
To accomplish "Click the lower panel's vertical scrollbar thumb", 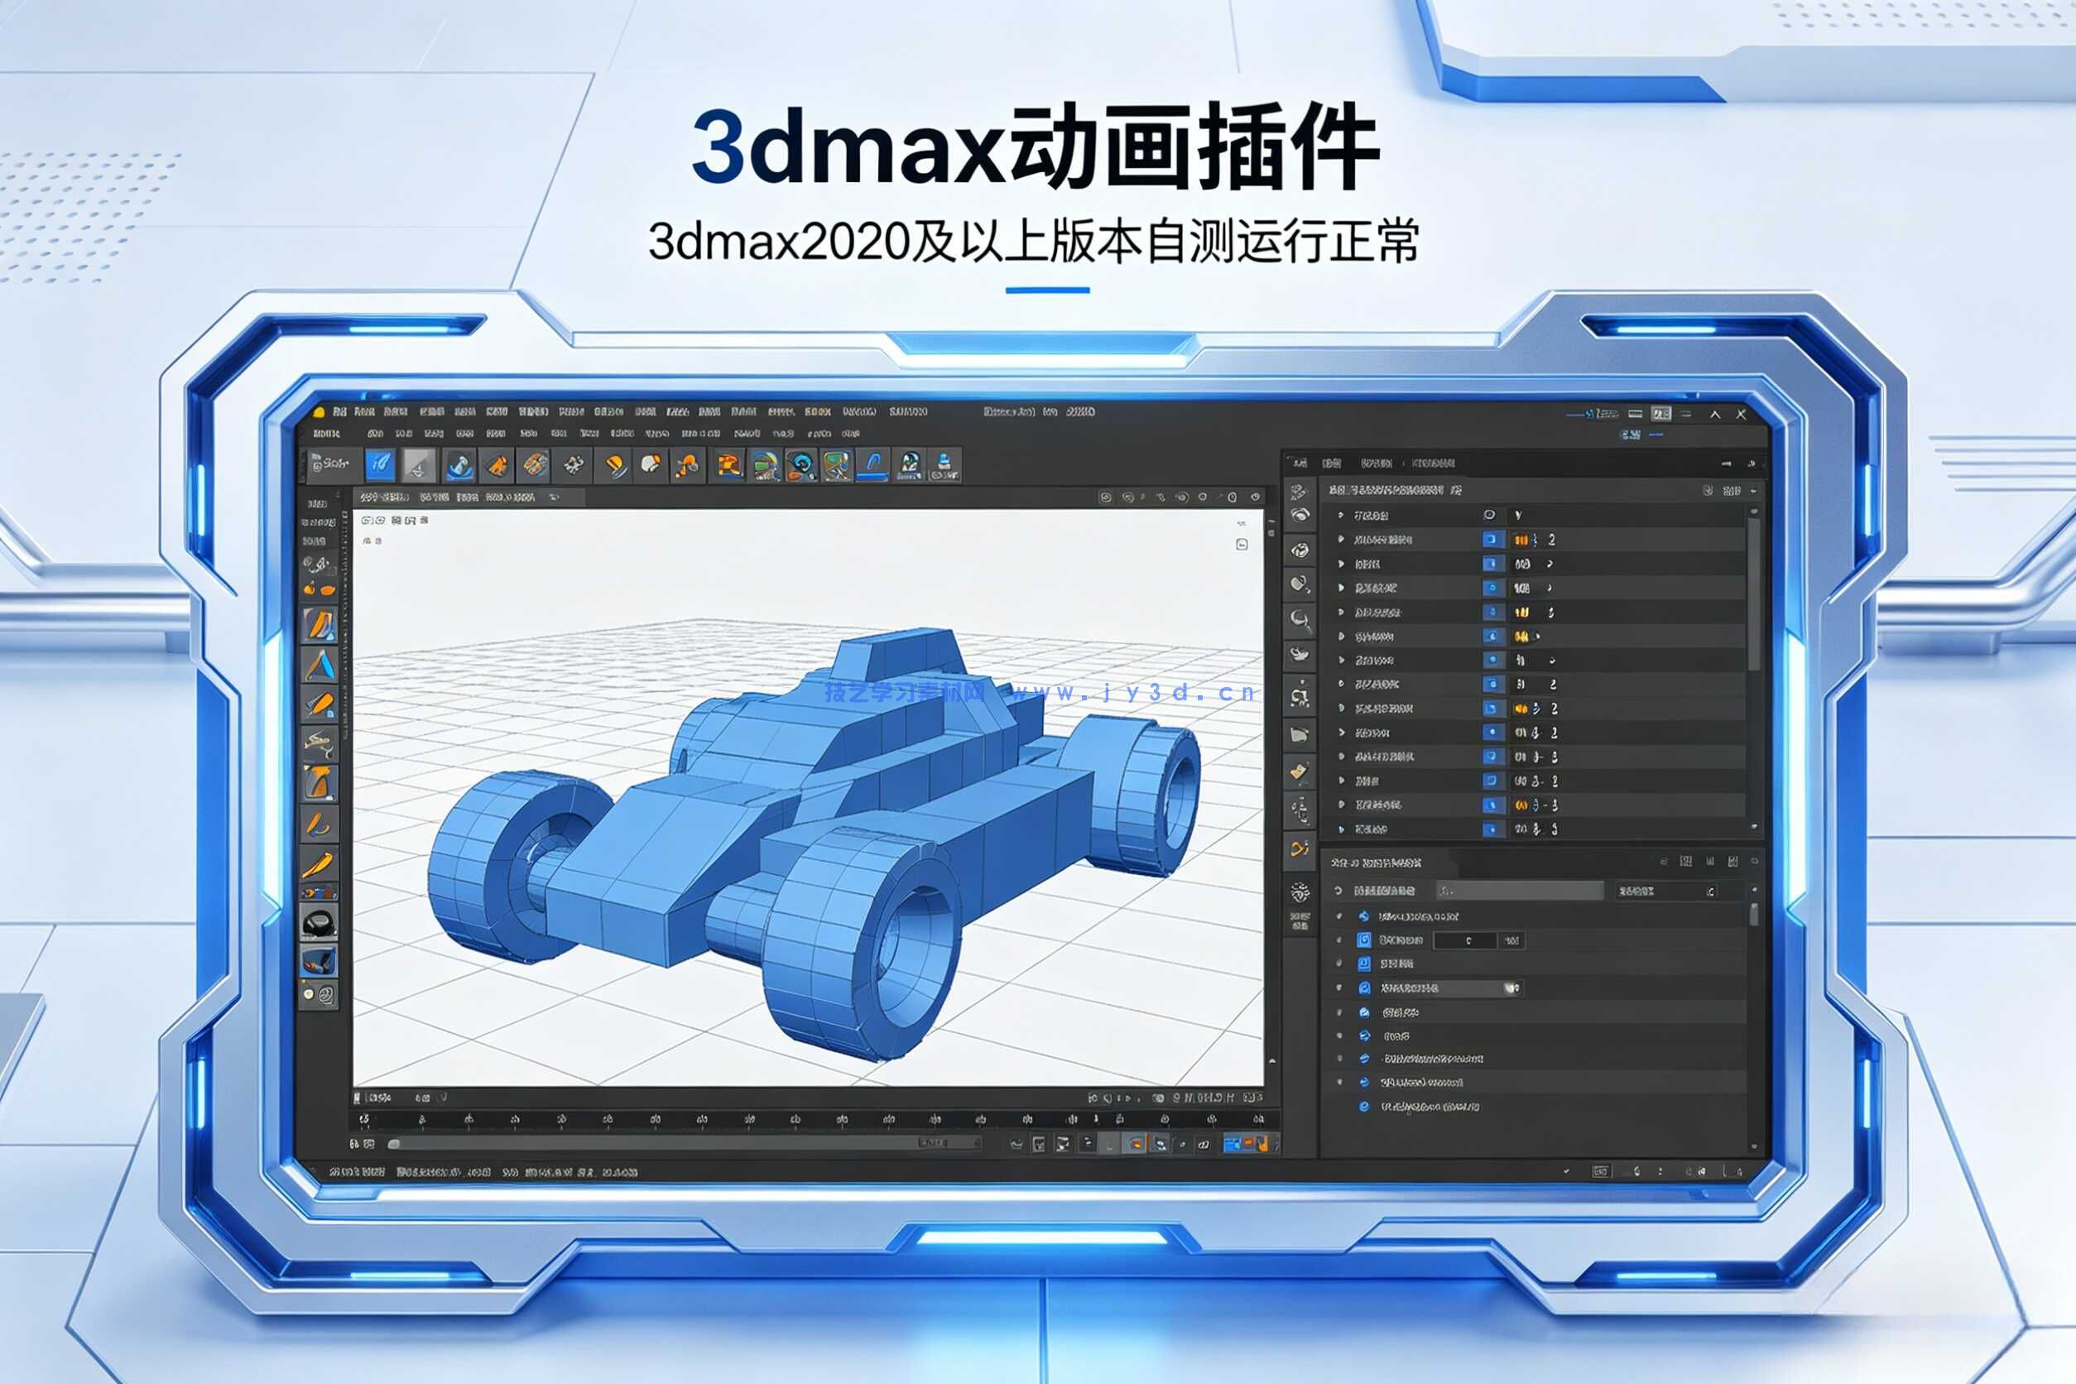I will [1753, 915].
